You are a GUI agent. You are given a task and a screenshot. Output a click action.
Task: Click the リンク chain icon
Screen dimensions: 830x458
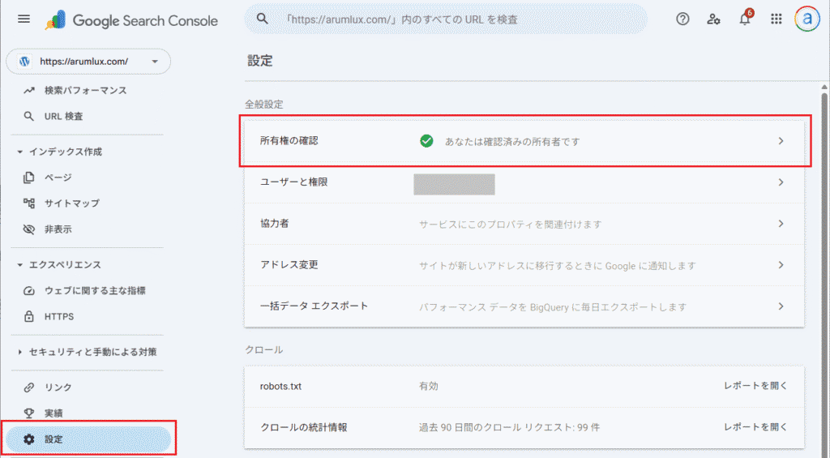pyautogui.click(x=29, y=387)
